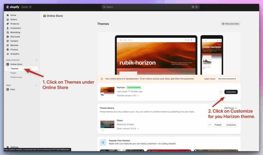263x155 pixels.
Task: Click the Home icon in sidebar
Action: click(8, 15)
